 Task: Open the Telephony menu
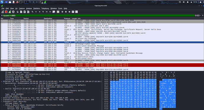45,9
